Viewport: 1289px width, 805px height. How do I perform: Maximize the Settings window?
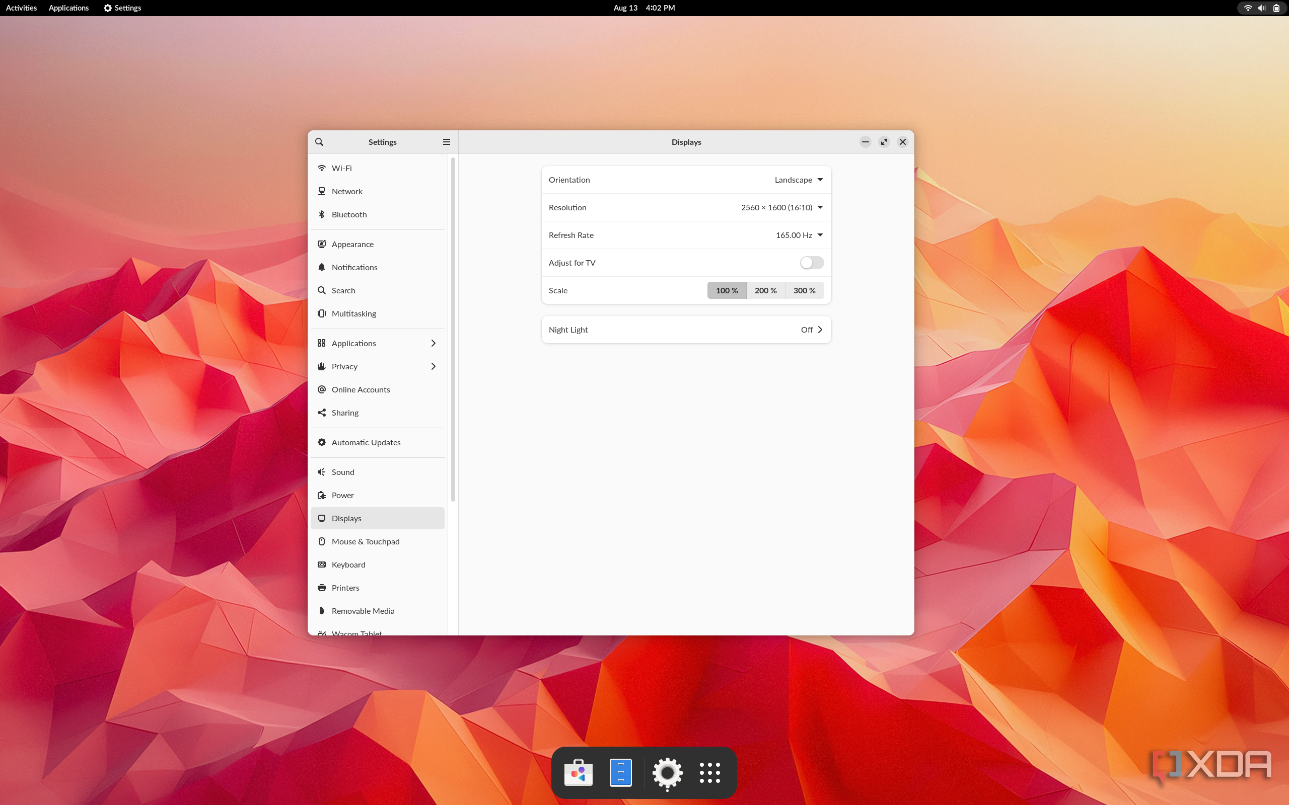click(884, 141)
